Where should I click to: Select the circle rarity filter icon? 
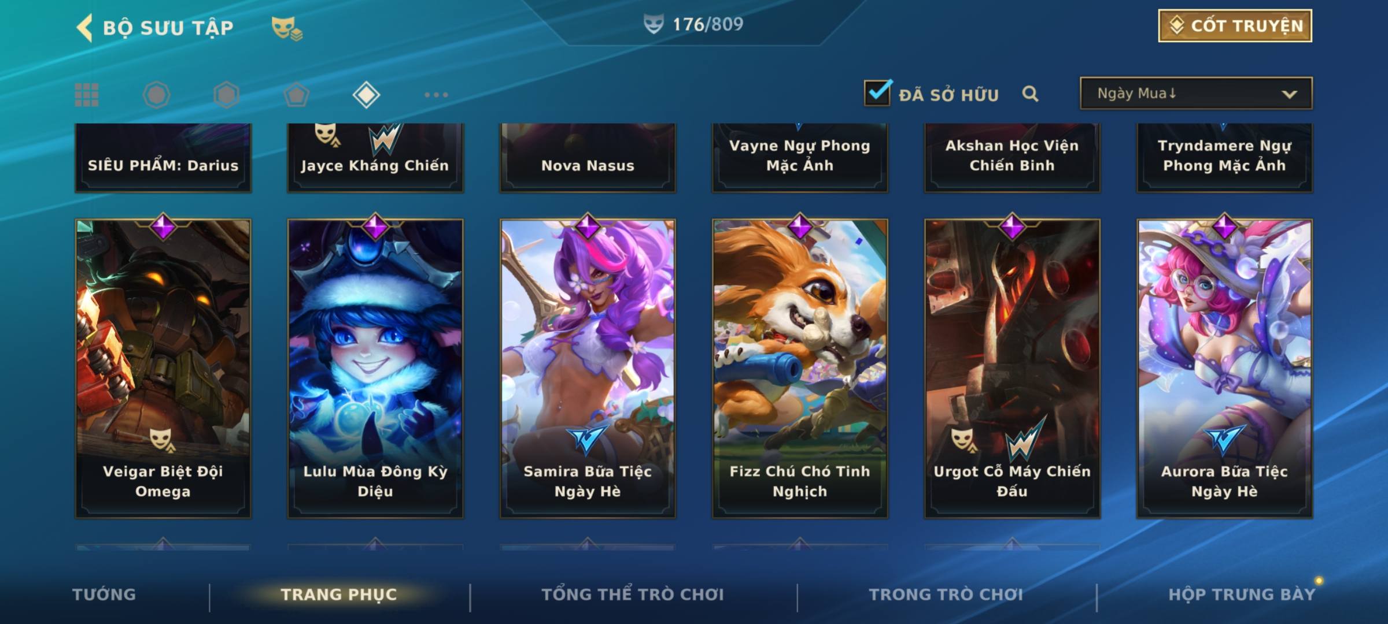[156, 95]
